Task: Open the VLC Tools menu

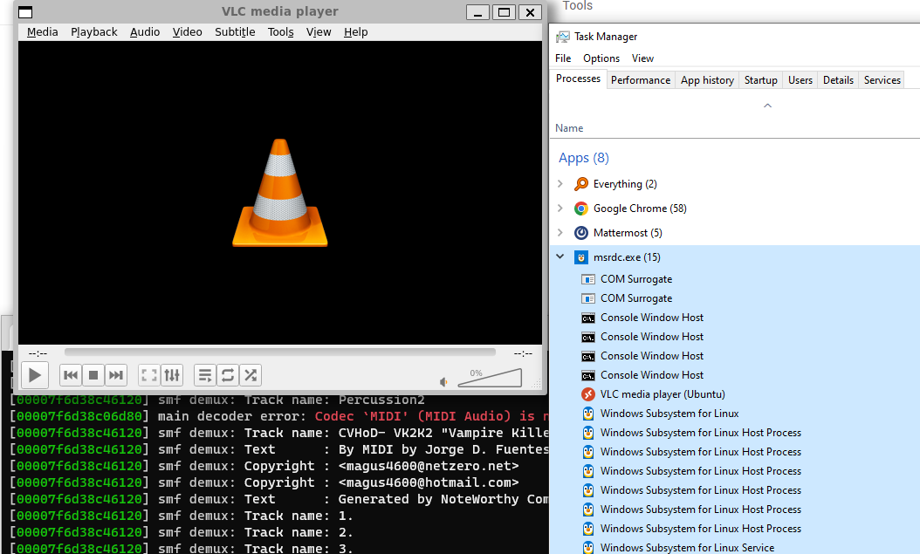Action: pyautogui.click(x=280, y=32)
